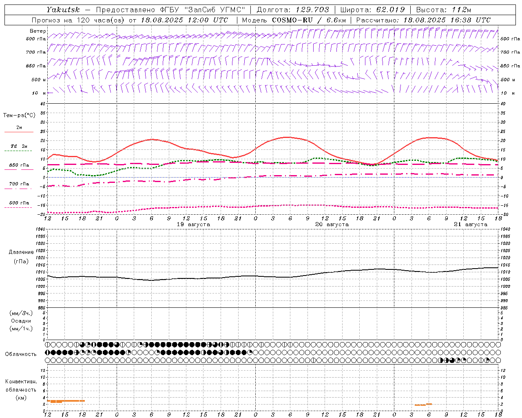The image size is (522, 418).
Task: Click the '(км)' unit label under convective cloudiness
Action: point(21,398)
